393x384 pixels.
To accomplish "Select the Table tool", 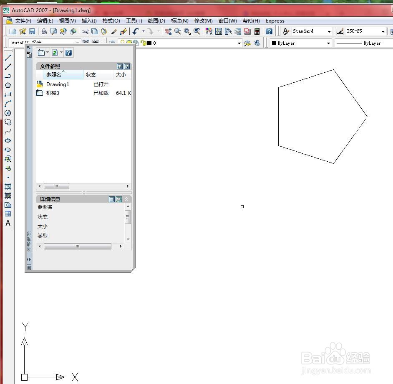I will point(8,214).
